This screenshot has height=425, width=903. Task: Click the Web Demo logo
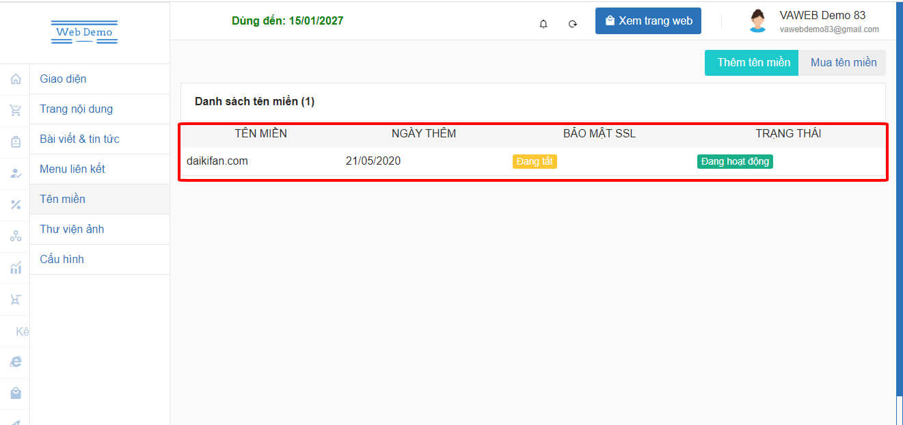84,32
